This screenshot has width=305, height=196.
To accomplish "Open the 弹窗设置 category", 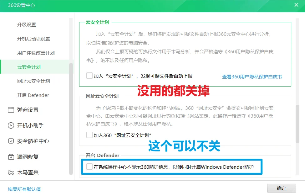I will (28, 110).
